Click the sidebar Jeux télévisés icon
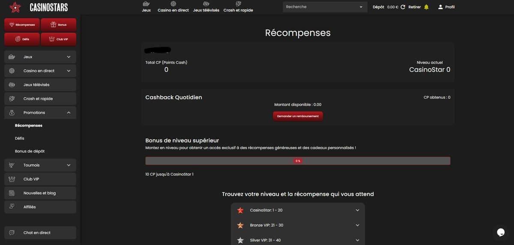 (x=12, y=85)
